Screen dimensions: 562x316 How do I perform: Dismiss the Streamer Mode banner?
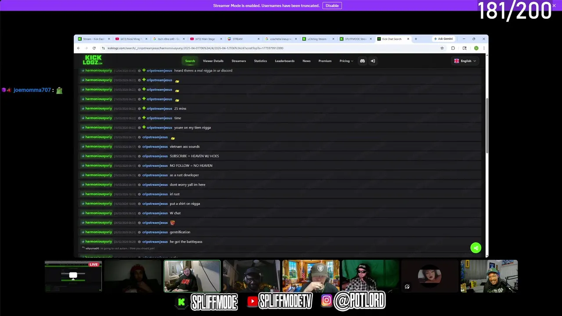(x=554, y=5)
